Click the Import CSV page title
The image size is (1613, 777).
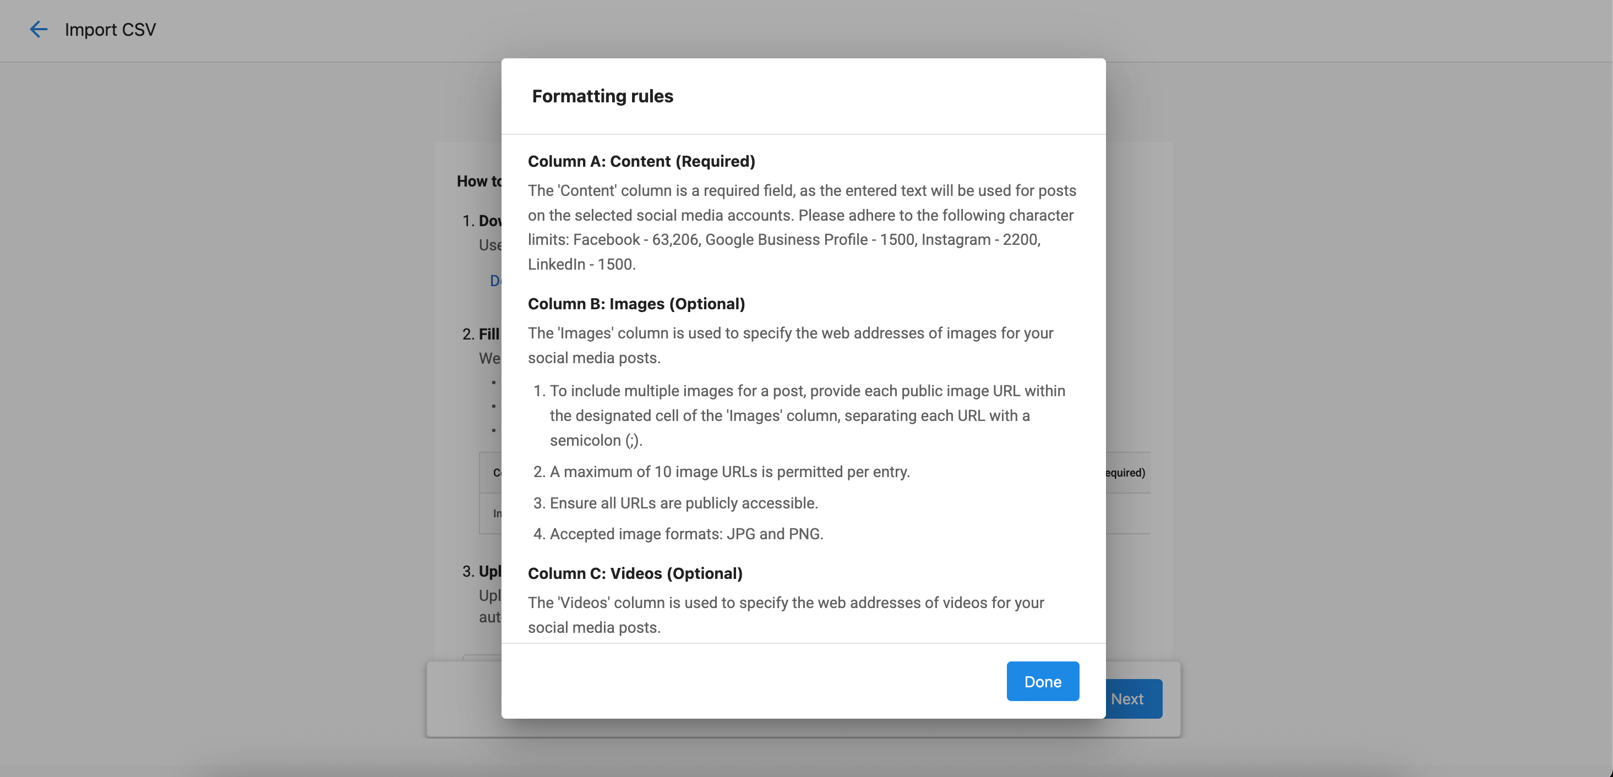[x=110, y=29]
